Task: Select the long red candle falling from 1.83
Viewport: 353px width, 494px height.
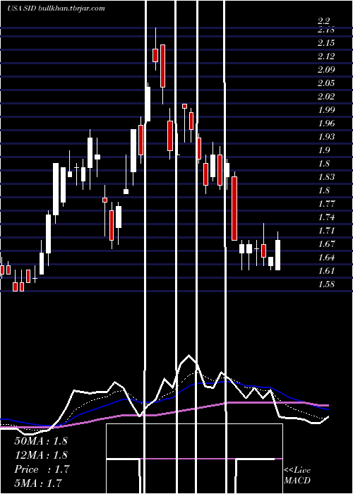Action: click(x=234, y=208)
